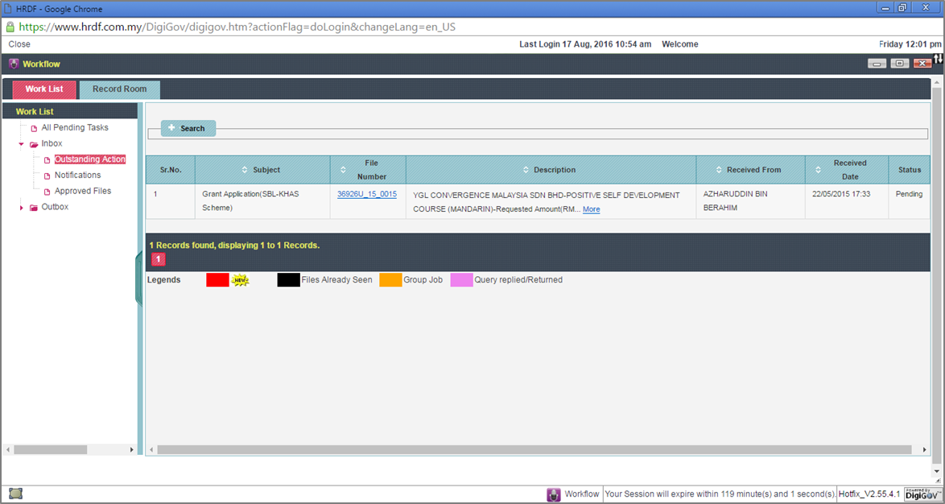Click the All Pending Tasks document icon
The width and height of the screenshot is (945, 504).
(x=34, y=128)
